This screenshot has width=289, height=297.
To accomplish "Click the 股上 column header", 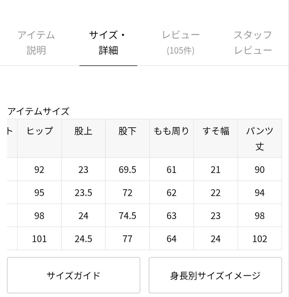I will point(83,131).
